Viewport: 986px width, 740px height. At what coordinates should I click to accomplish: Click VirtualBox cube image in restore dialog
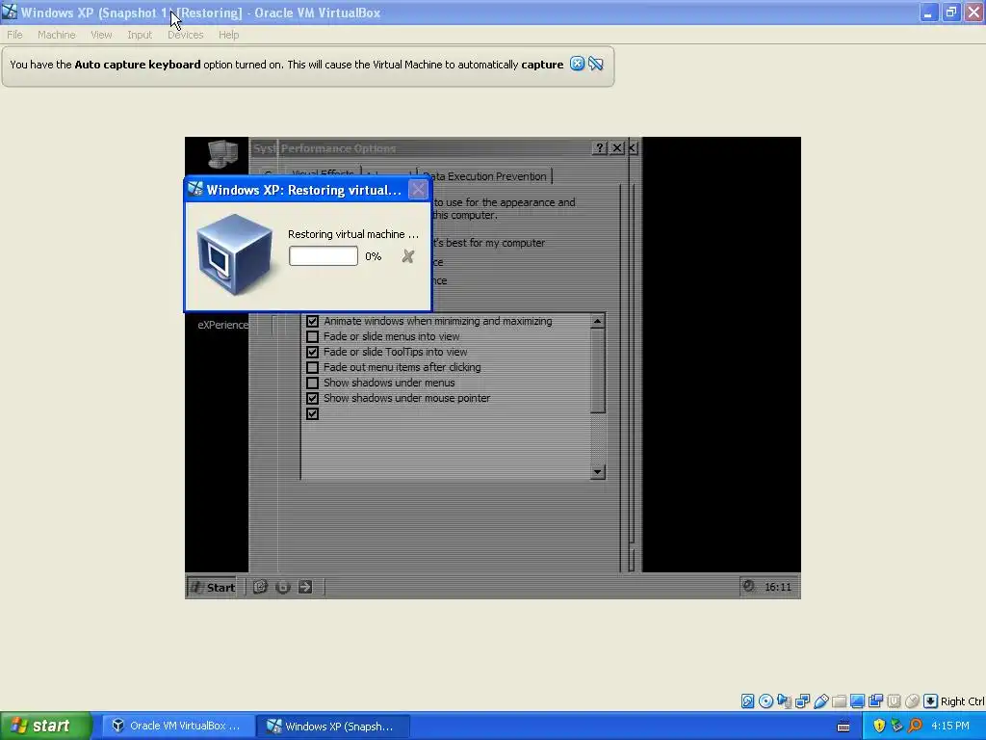234,254
